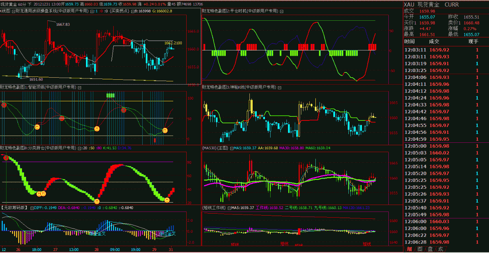Toggle the box after 分类持仓 title

tap(79, 148)
